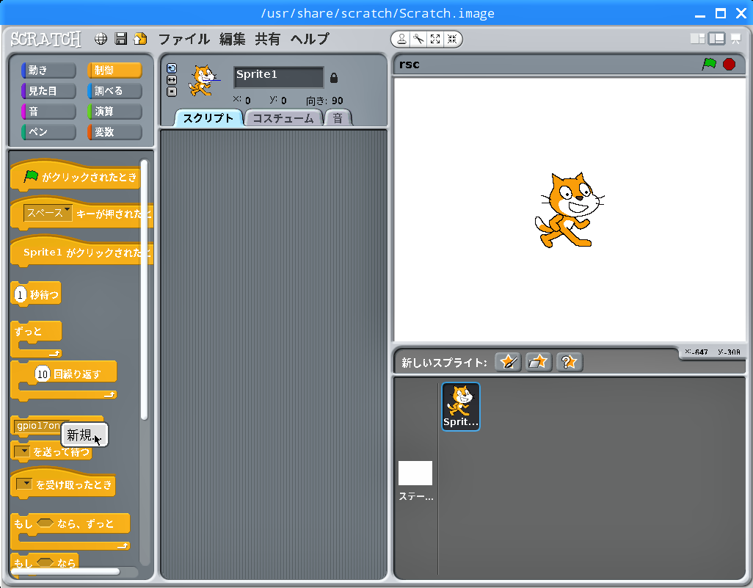Switch to small stage layout
Screen dimensions: 753x588
[x=697, y=39]
